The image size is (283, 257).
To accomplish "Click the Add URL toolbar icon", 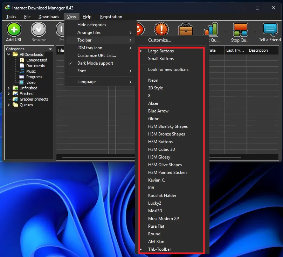I will (14, 29).
